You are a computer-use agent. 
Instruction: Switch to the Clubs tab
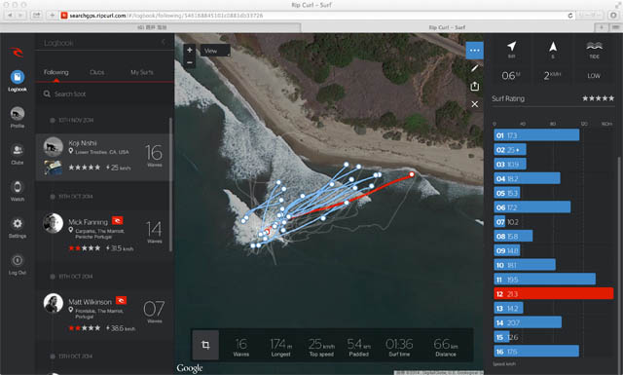(x=97, y=72)
